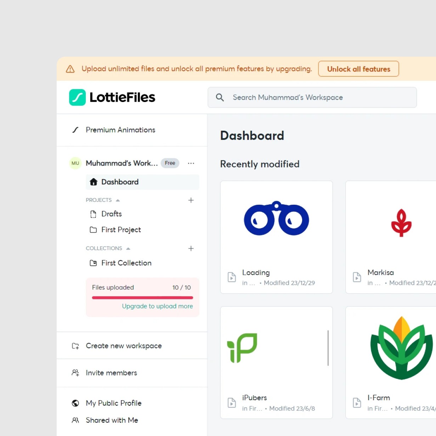The image size is (436, 436).
Task: Click the Dashboard home icon
Action: (94, 182)
